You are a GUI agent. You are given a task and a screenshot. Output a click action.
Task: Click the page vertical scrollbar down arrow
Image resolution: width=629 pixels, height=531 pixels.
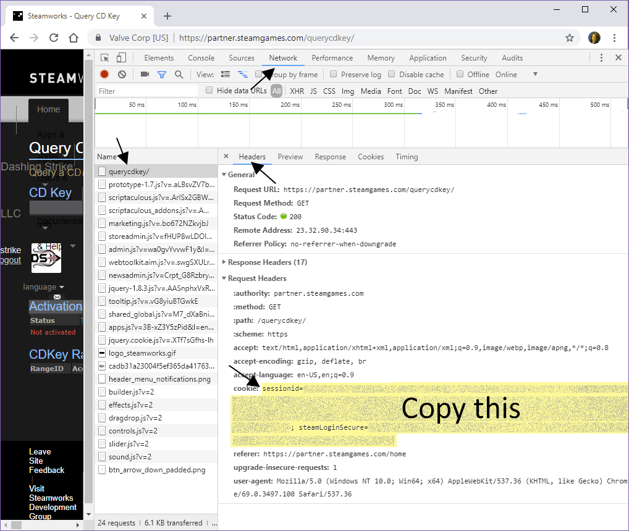(x=88, y=514)
